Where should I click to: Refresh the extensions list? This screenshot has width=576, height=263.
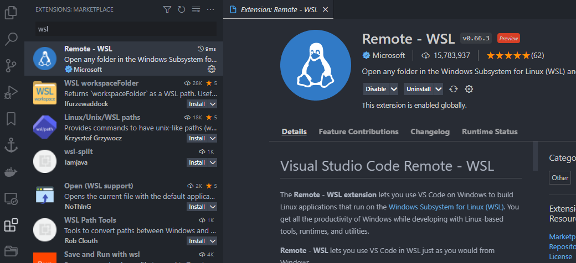pyautogui.click(x=182, y=9)
